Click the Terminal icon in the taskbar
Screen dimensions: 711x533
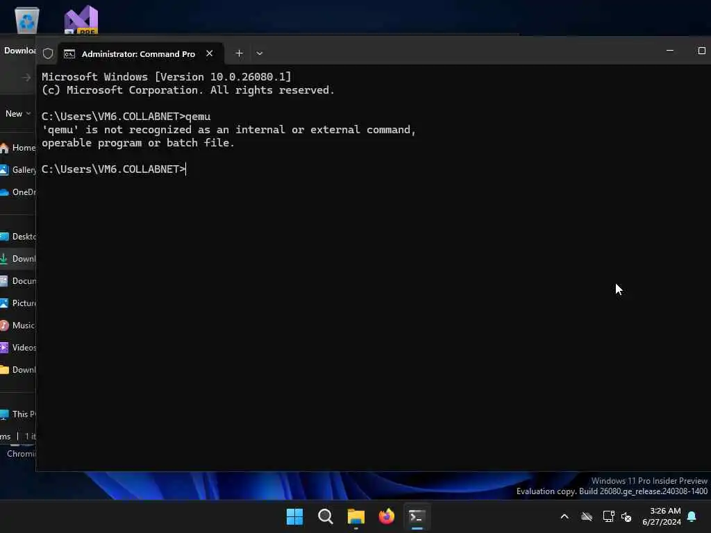click(x=417, y=516)
